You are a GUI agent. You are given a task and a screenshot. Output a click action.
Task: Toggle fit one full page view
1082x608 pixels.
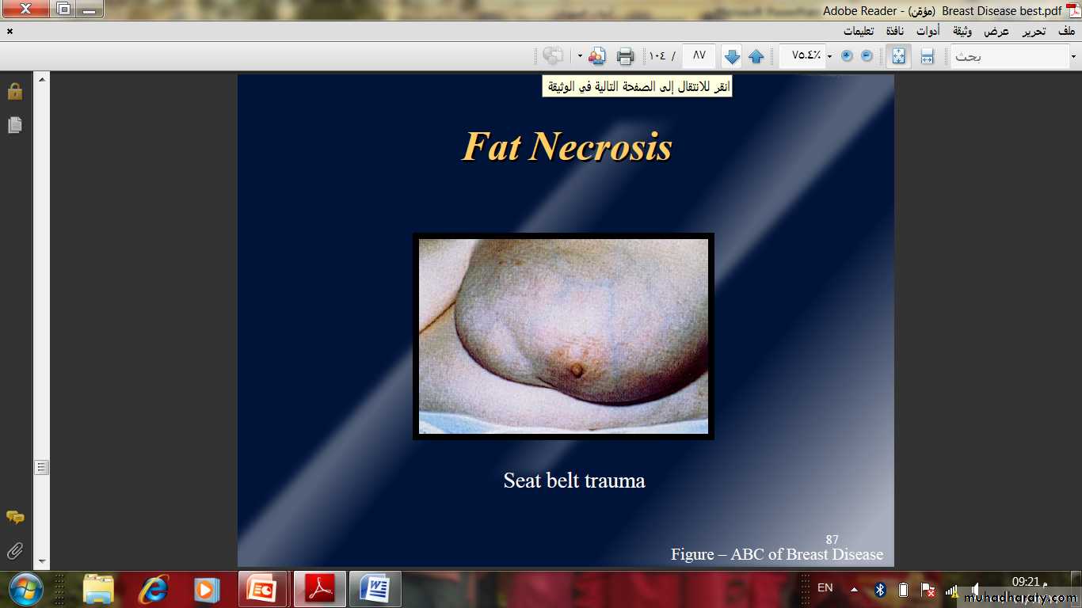pos(898,56)
